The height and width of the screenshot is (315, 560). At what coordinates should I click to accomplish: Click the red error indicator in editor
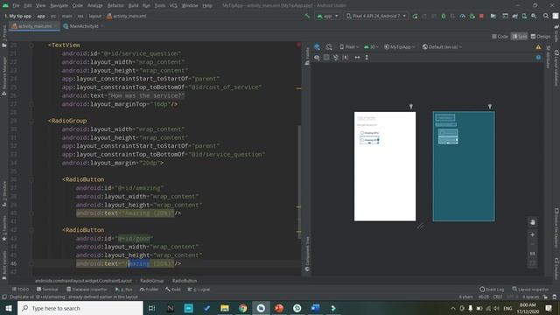tap(298, 45)
